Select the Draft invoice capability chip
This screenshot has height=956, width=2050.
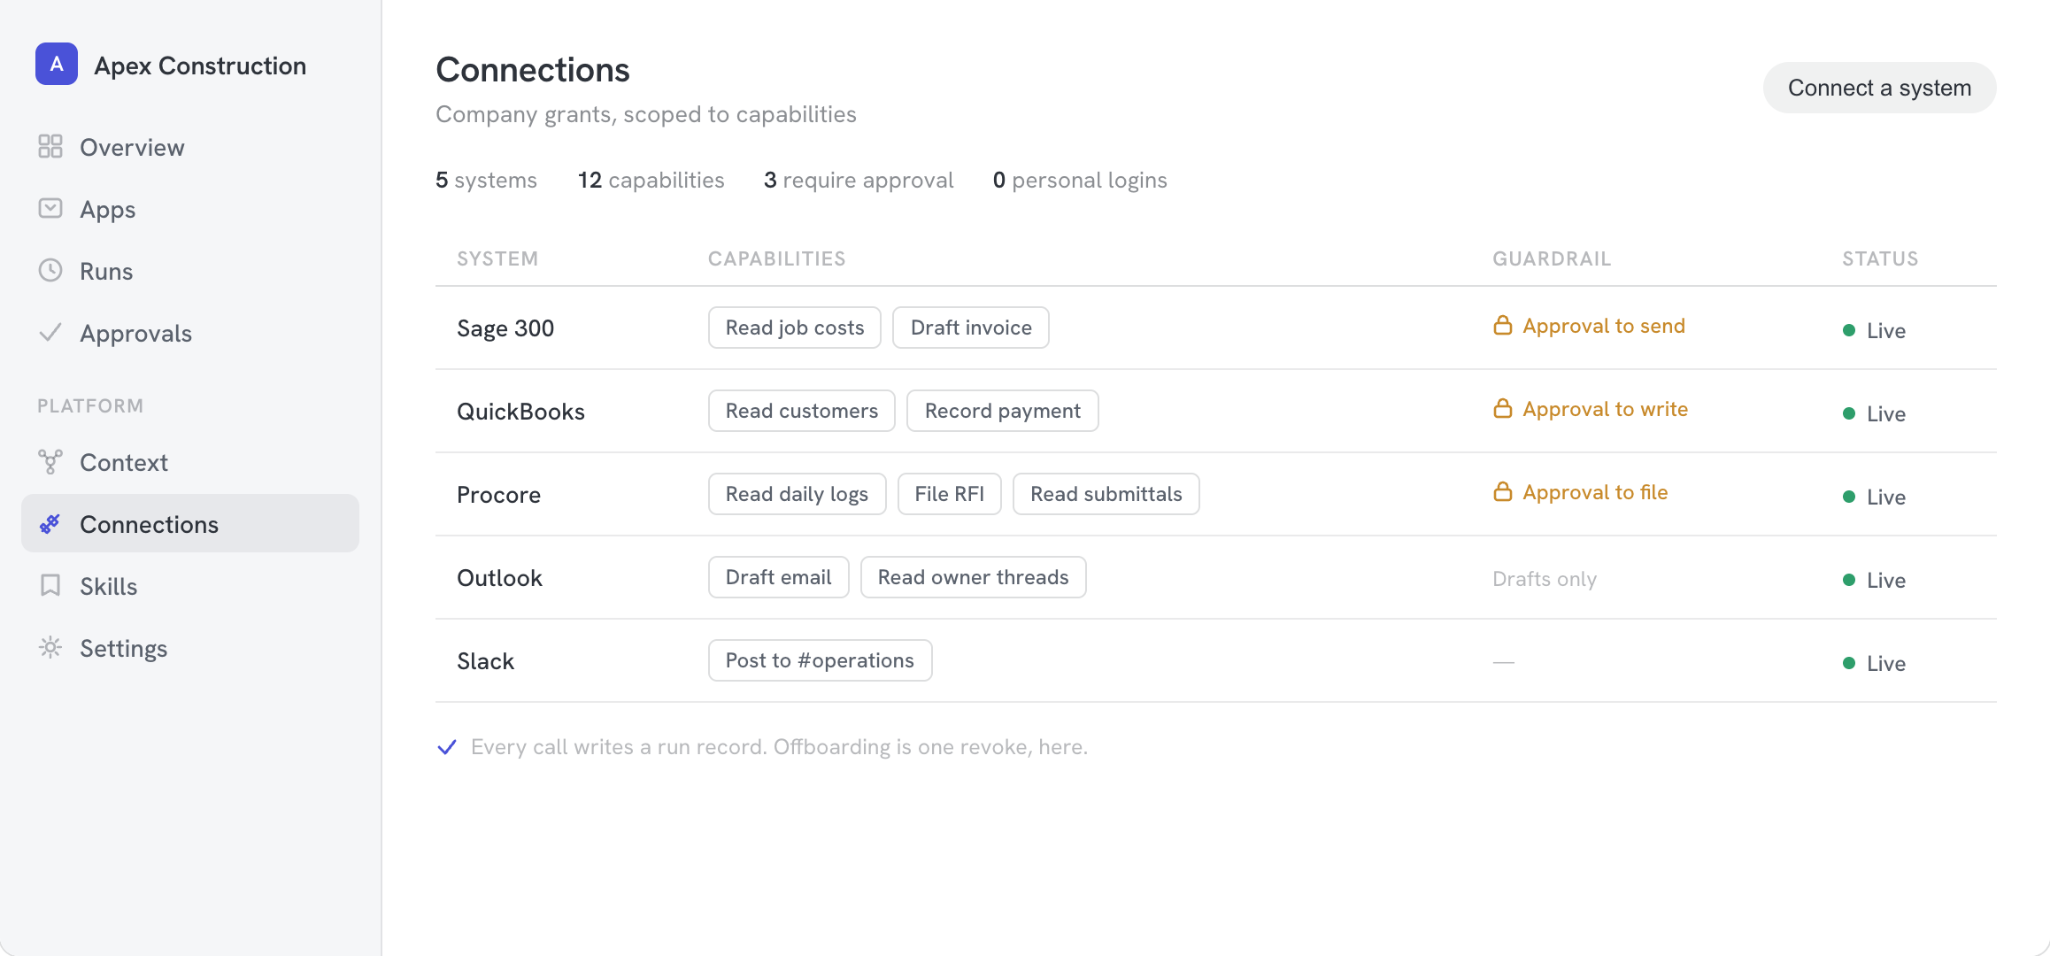tap(971, 328)
